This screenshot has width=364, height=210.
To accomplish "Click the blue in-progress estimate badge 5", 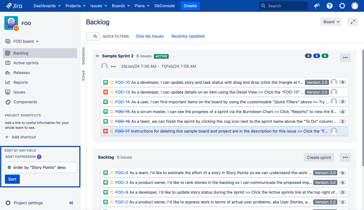I will [x=317, y=56].
